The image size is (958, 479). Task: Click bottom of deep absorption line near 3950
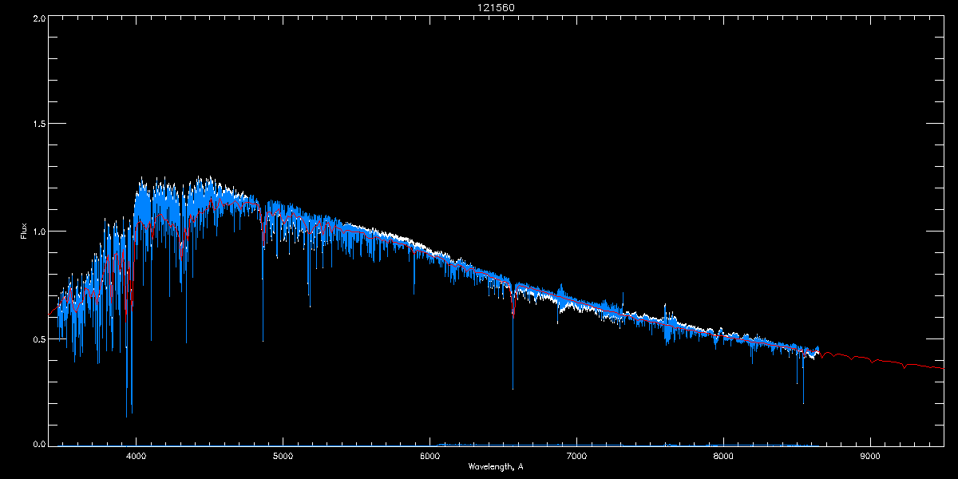126,415
